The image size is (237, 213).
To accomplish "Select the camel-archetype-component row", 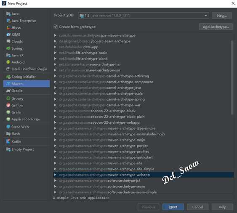I will coord(144,82).
